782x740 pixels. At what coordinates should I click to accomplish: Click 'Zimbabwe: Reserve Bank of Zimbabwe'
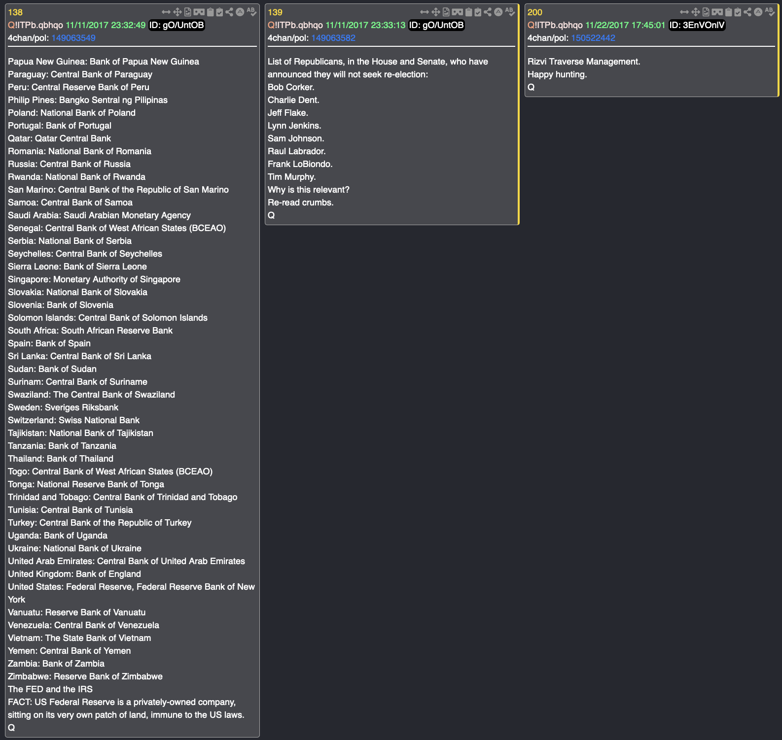coord(85,676)
